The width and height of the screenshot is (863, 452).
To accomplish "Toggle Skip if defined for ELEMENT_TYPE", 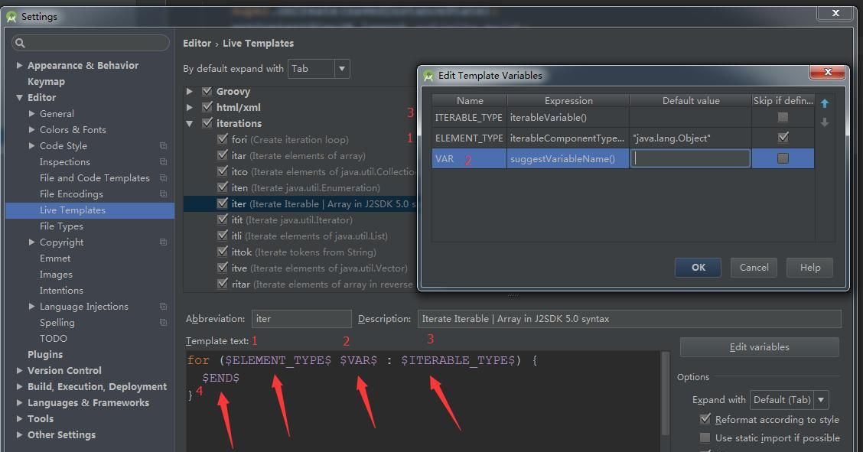I will click(x=783, y=138).
